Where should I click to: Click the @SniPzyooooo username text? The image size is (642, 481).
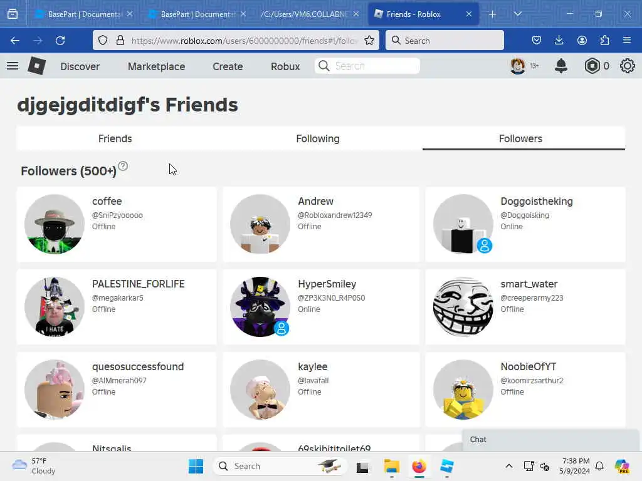tap(117, 215)
